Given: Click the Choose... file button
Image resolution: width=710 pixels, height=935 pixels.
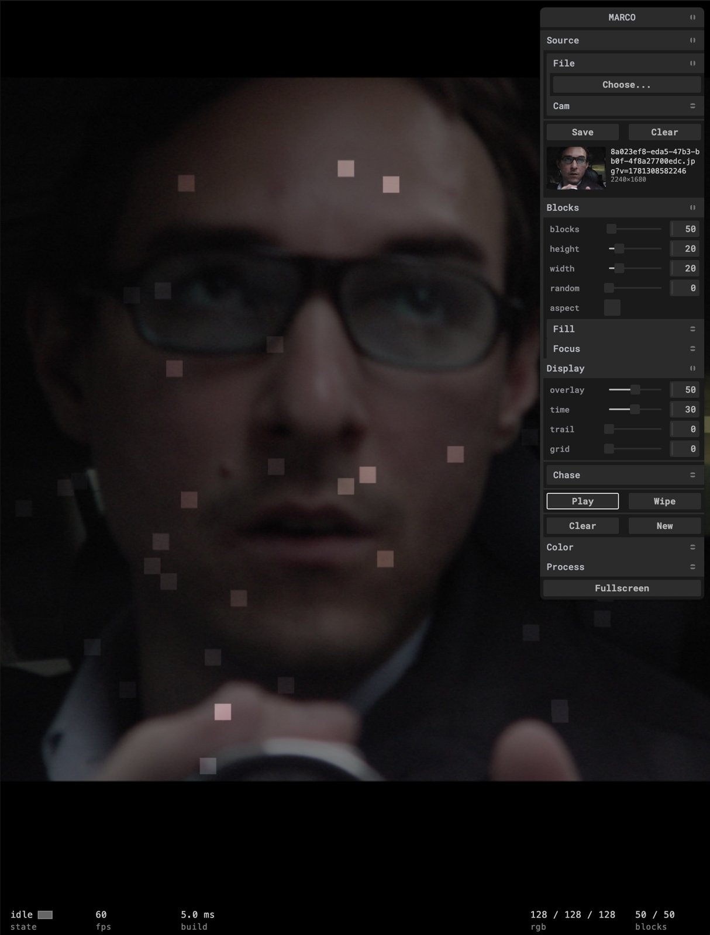Looking at the screenshot, I should click(x=626, y=85).
